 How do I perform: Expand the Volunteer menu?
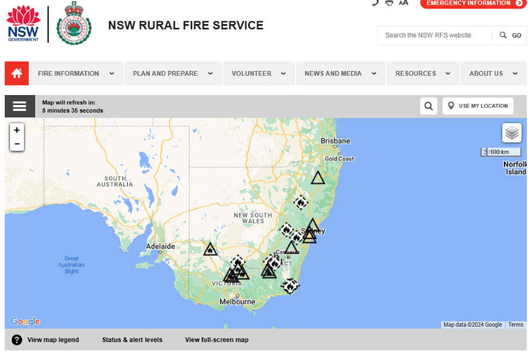(x=259, y=73)
